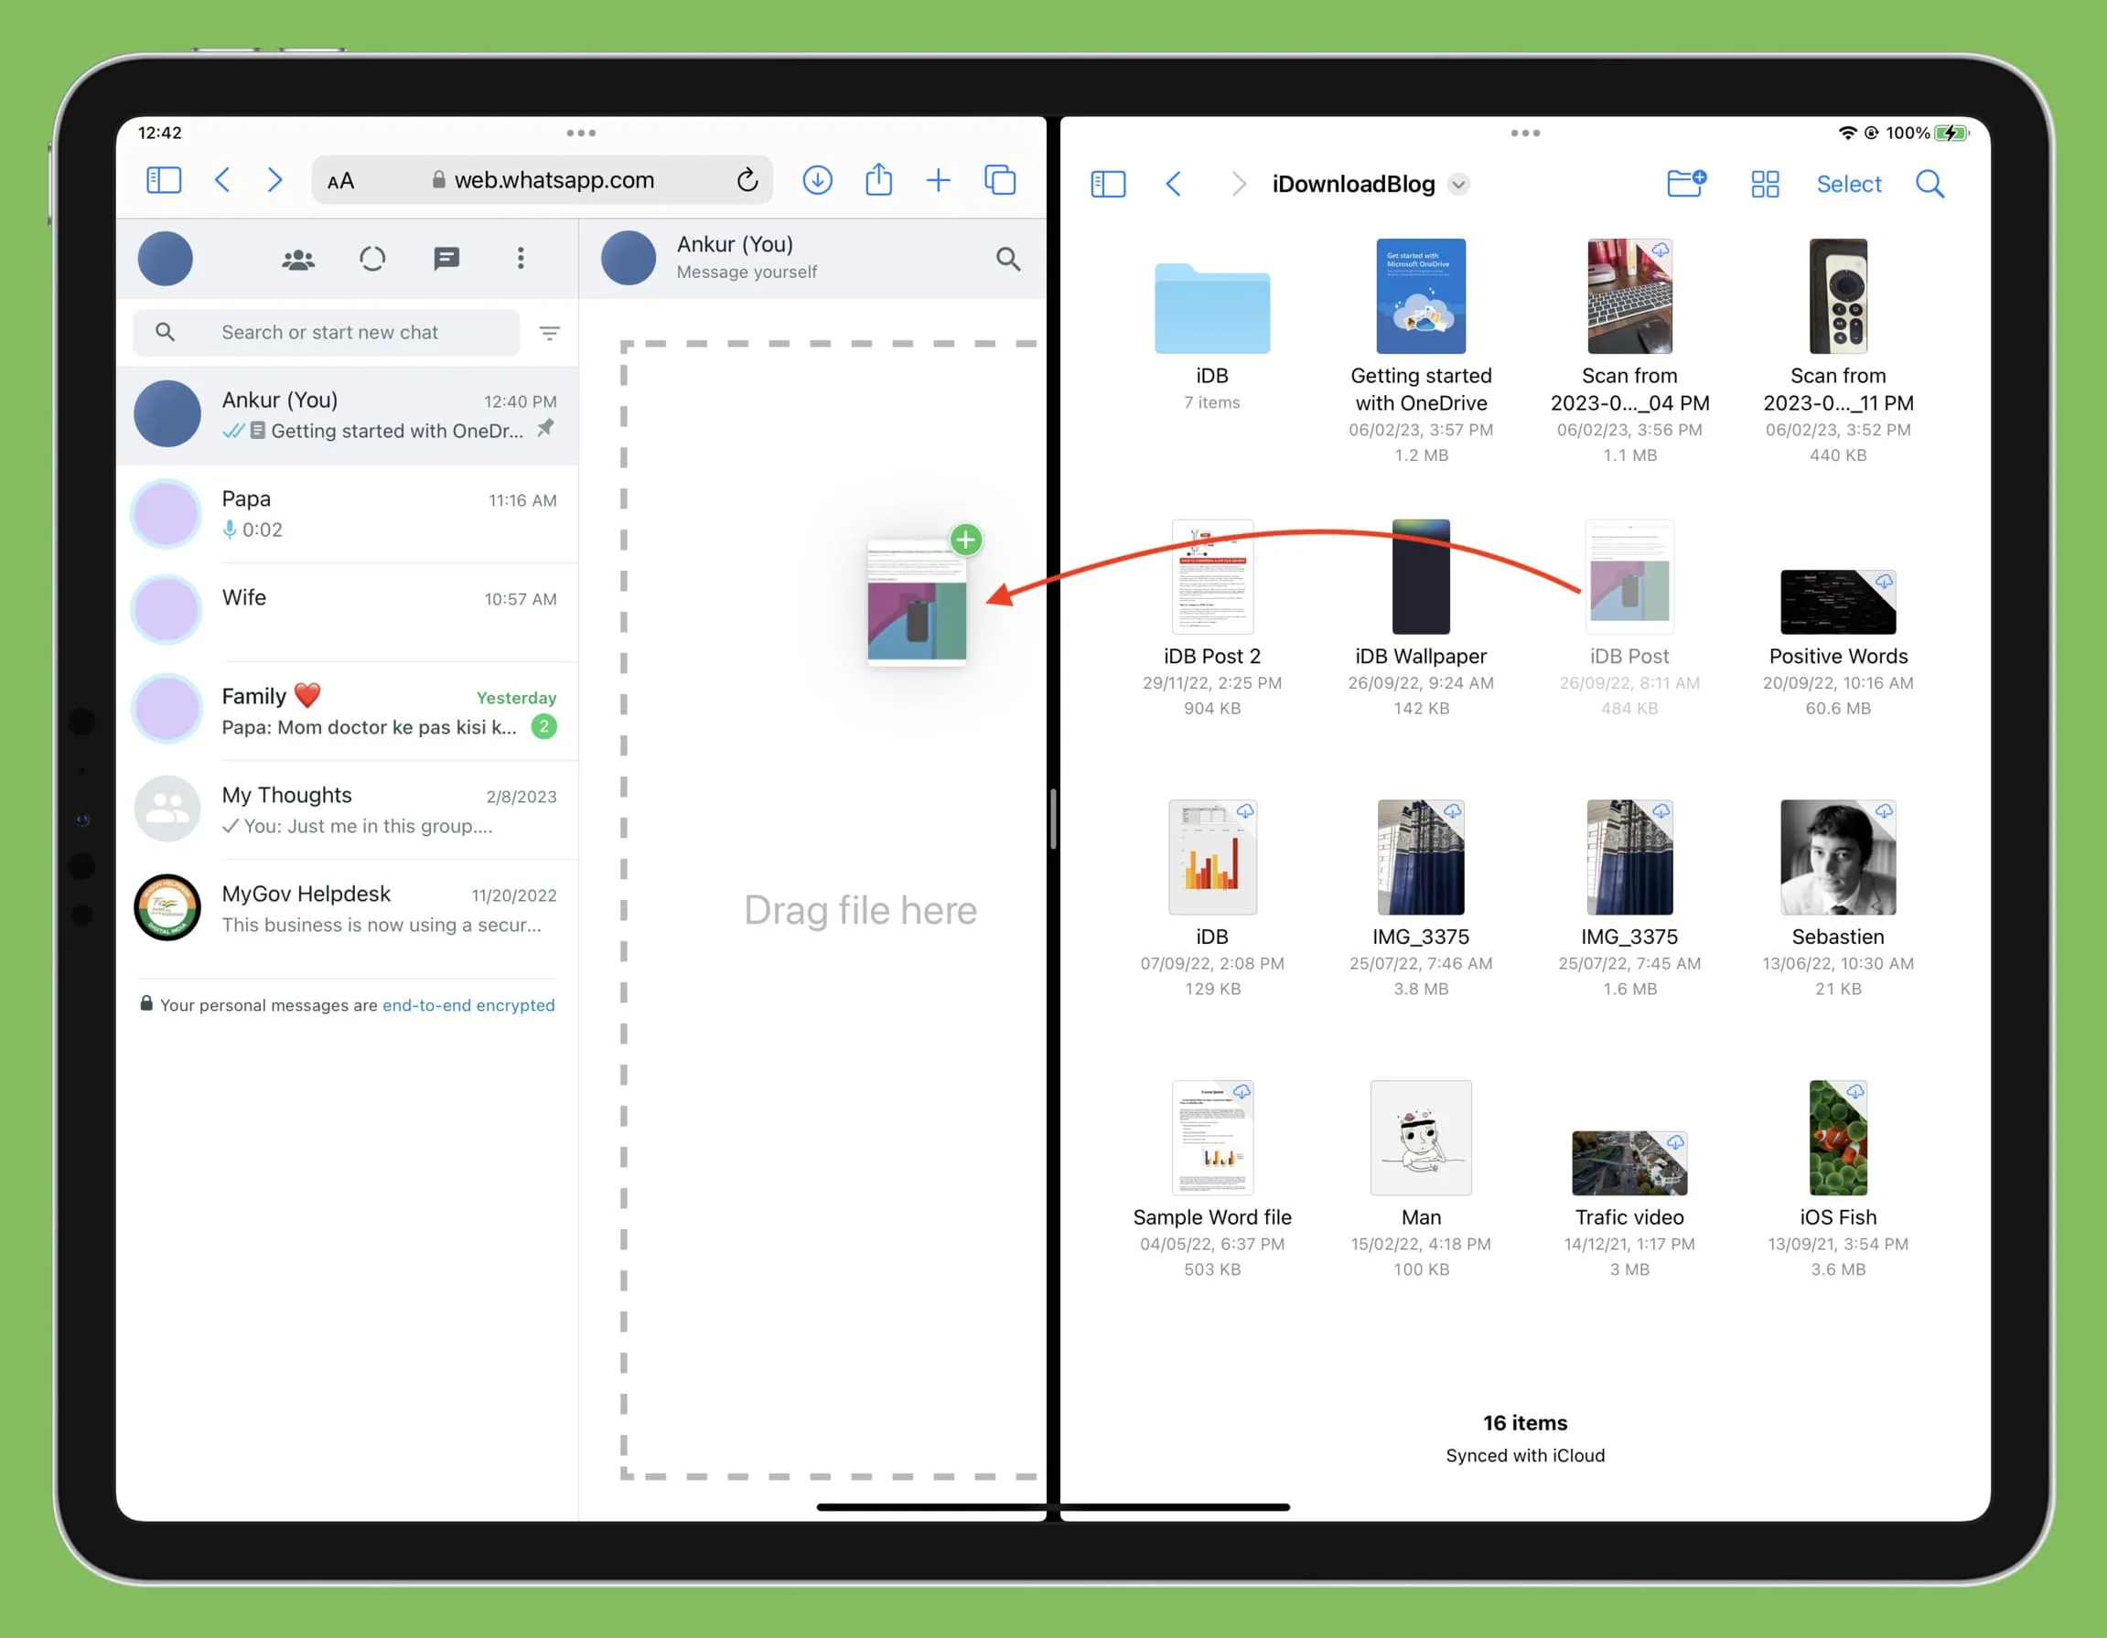
Task: Click the home indicator bar
Action: click(1052, 1507)
